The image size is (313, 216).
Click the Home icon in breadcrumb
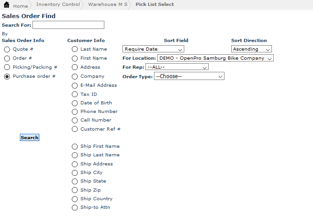pos(6,5)
